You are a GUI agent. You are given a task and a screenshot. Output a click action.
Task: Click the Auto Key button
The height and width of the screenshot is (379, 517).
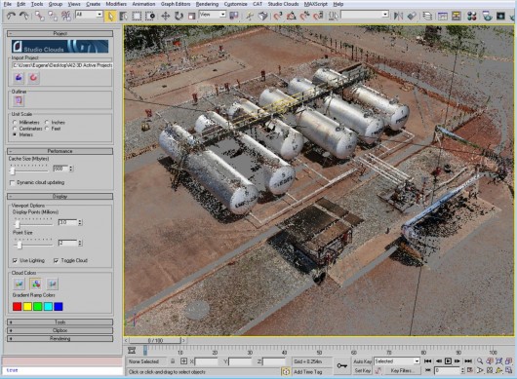362,361
